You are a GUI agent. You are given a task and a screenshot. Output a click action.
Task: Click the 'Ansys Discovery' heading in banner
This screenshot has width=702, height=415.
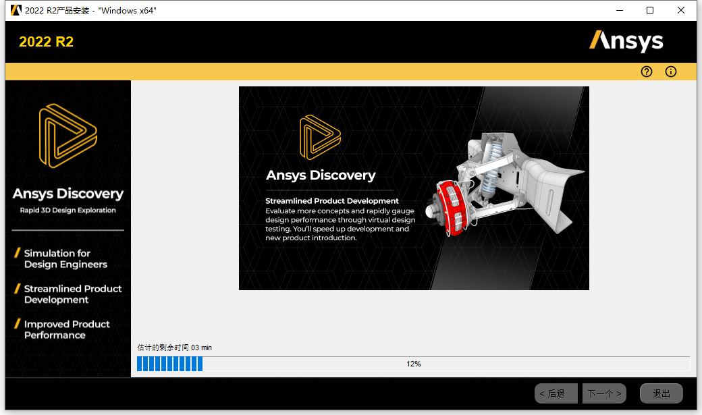pos(321,175)
